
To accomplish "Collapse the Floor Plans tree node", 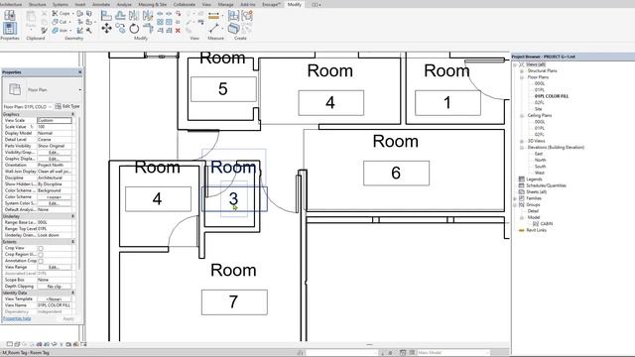I will [x=522, y=77].
